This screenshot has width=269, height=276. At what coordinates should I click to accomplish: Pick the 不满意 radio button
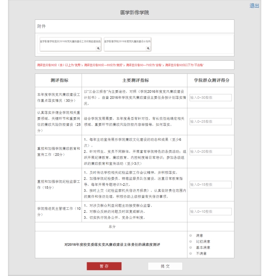point(191,253)
